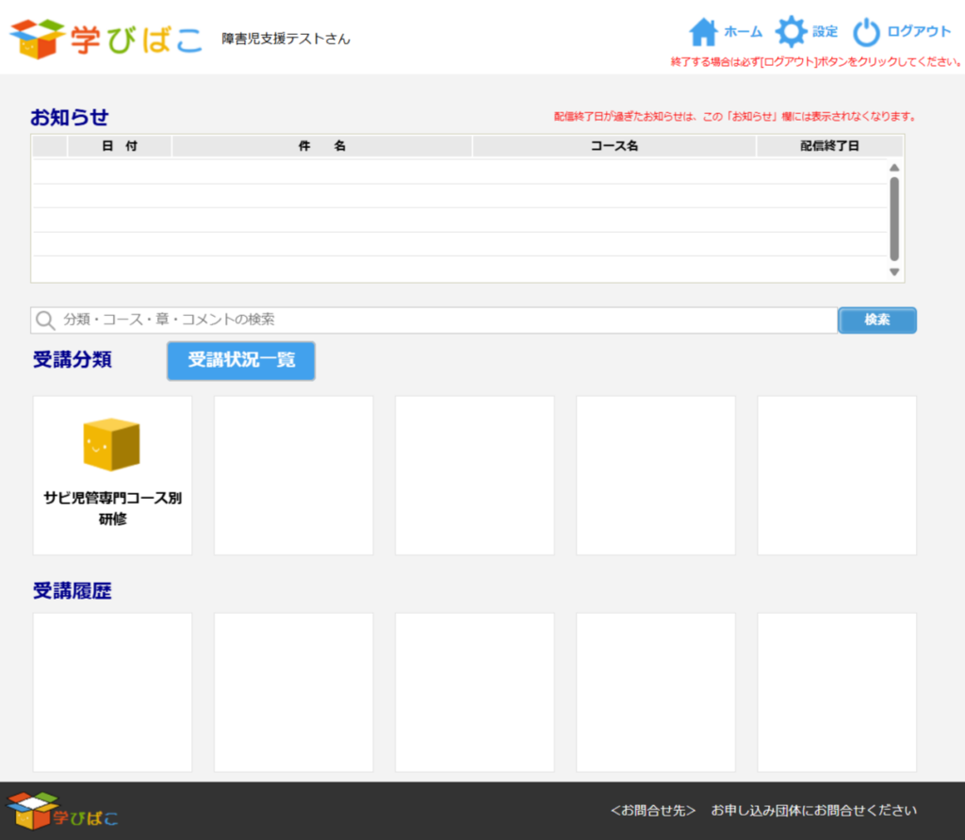The width and height of the screenshot is (965, 840).
Task: Click the 学びばこ logo in the footer
Action: 63,811
